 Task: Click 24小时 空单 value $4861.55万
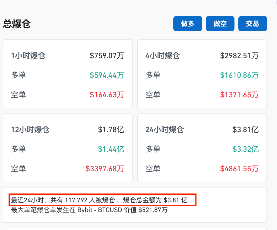click(x=239, y=169)
